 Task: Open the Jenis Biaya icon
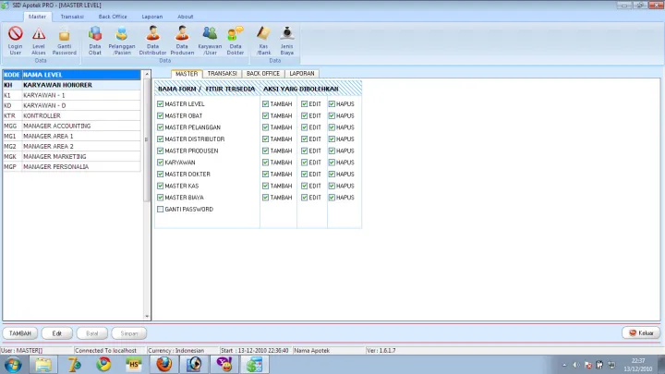click(x=286, y=41)
